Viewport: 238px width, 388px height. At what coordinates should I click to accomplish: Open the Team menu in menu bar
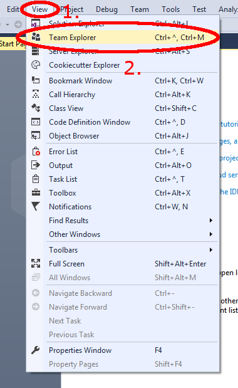pyautogui.click(x=140, y=9)
